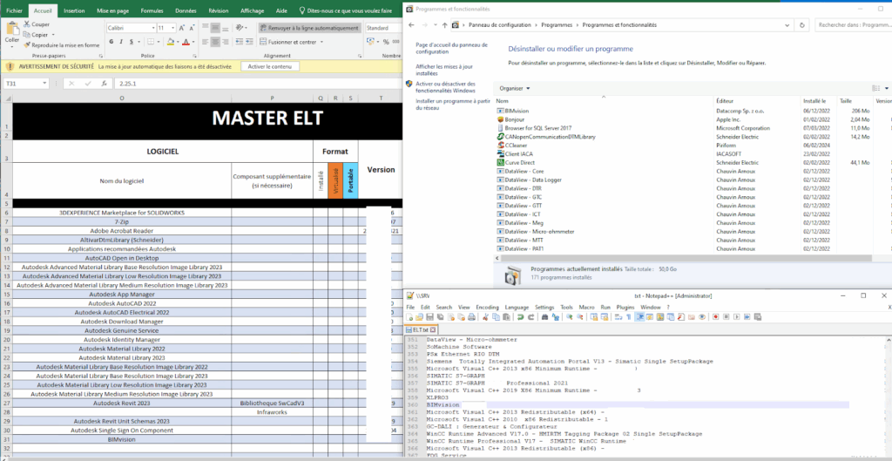Open the Plugins menu in Notepad++

pyautogui.click(x=625, y=308)
